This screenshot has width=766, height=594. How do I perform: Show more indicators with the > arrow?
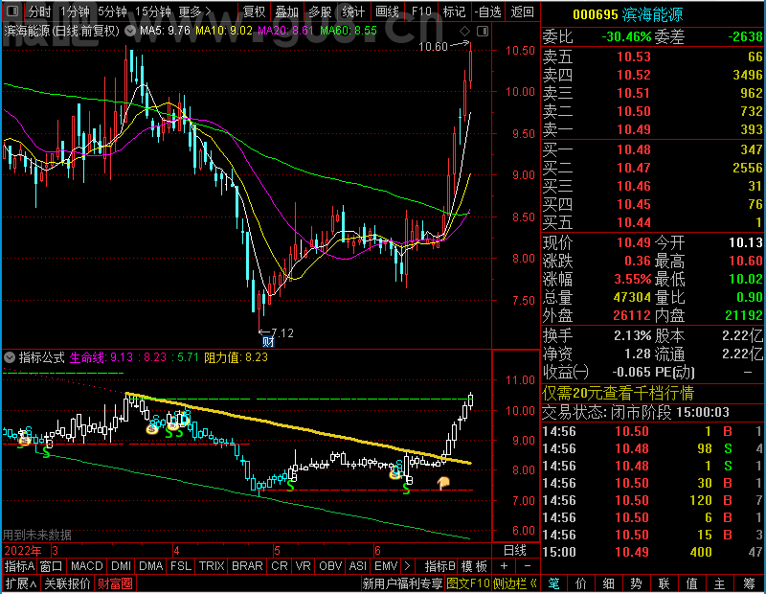(407, 566)
